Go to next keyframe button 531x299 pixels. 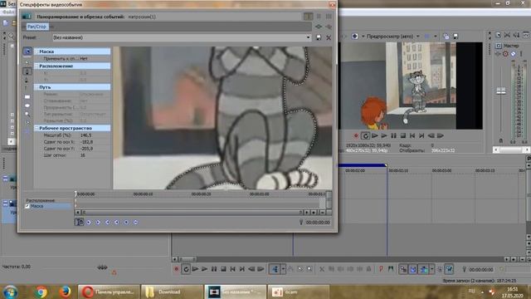tap(107, 222)
